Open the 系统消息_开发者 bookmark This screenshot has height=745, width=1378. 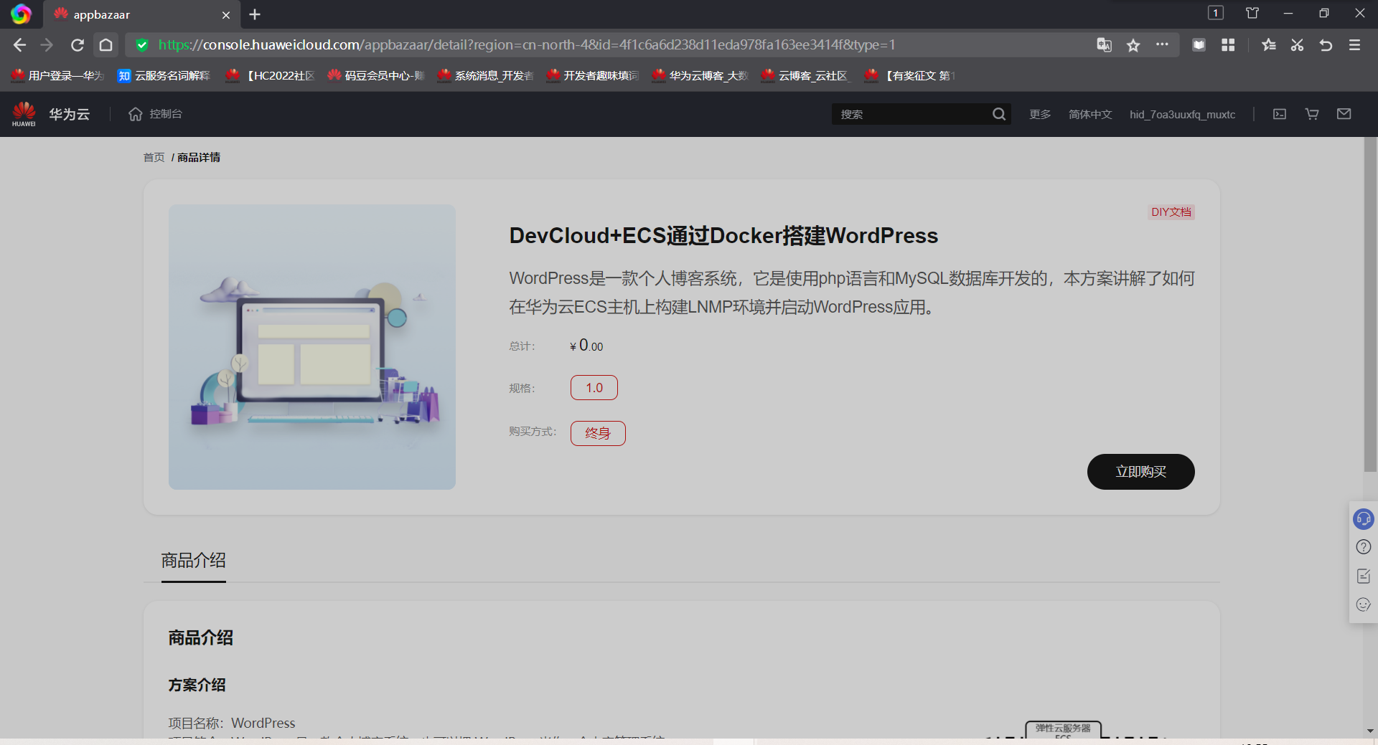click(x=485, y=75)
